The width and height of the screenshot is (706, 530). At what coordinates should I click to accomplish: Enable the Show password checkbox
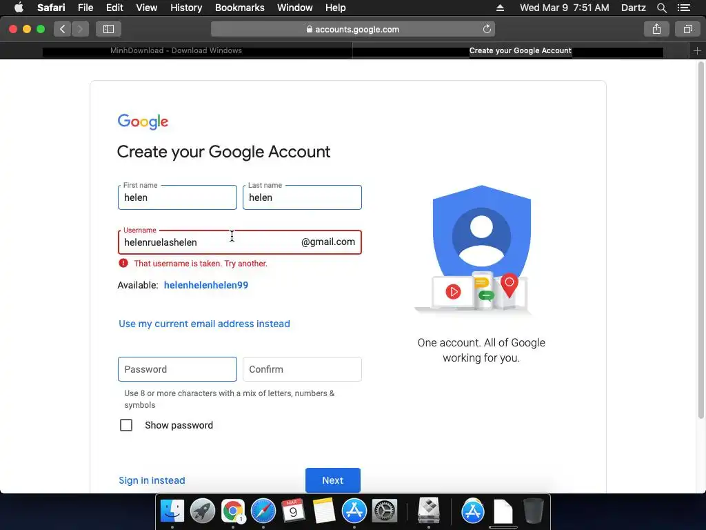[126, 425]
